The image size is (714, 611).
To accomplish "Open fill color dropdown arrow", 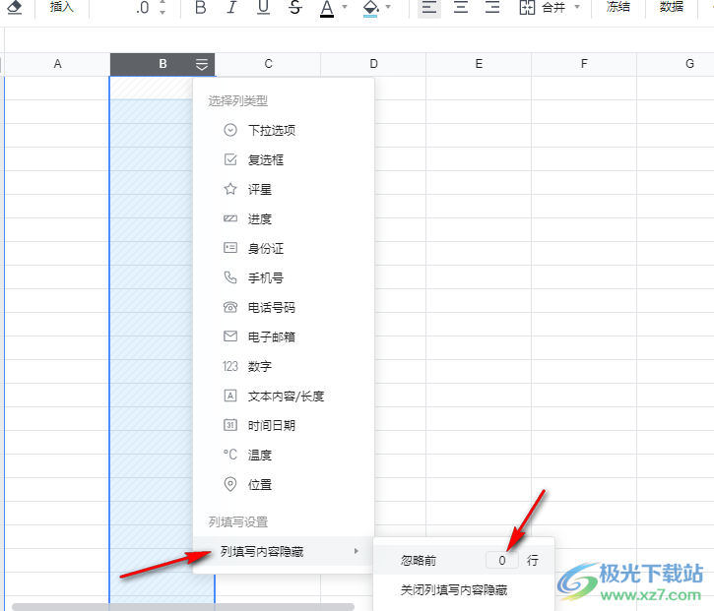I will tap(388, 7).
